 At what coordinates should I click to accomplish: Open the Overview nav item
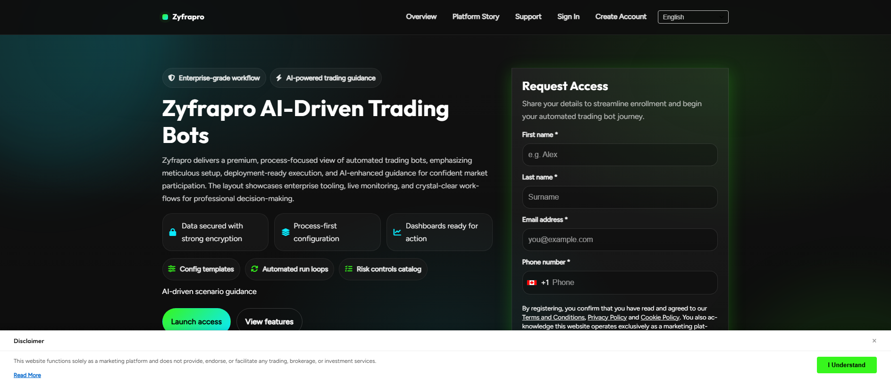tap(421, 17)
